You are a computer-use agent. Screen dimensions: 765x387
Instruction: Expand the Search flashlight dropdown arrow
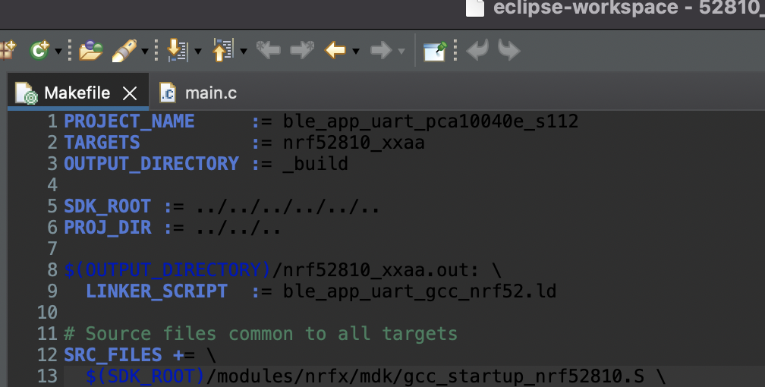click(x=144, y=52)
